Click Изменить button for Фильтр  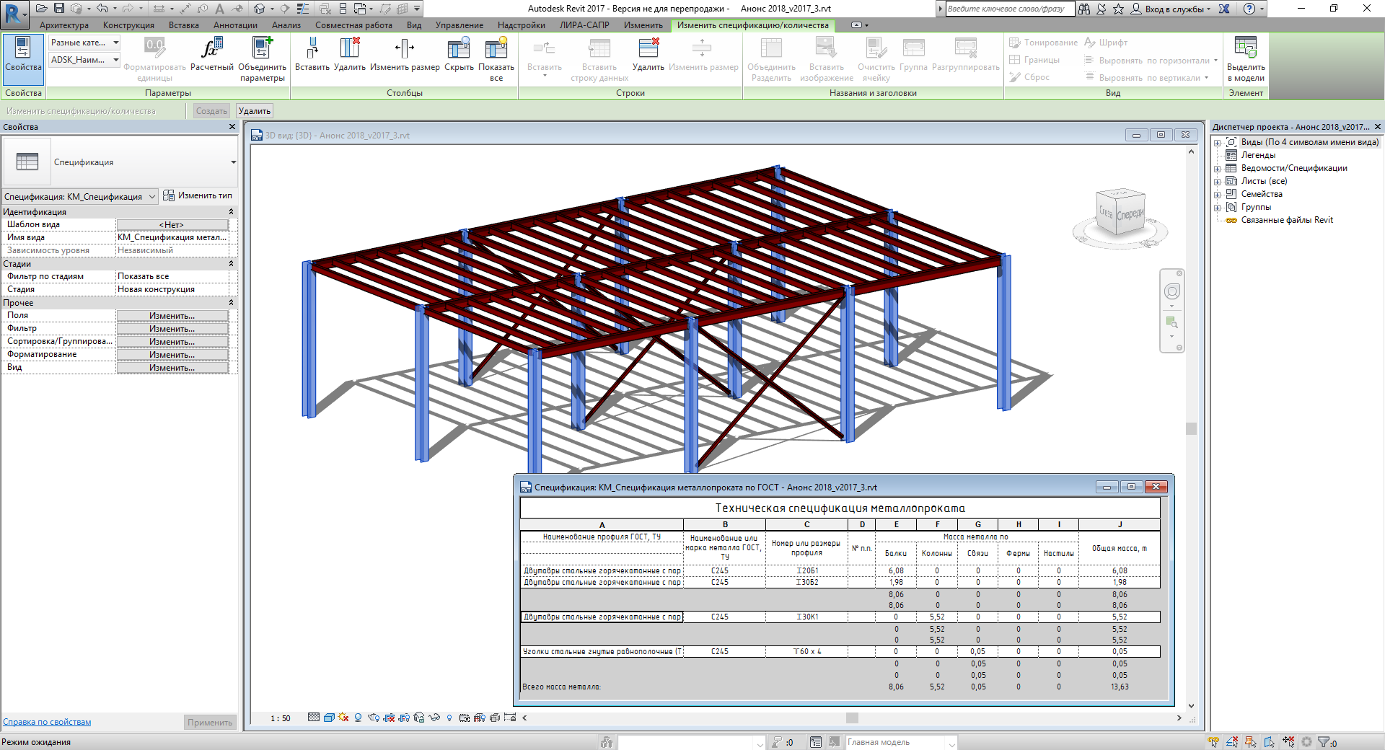click(x=172, y=329)
